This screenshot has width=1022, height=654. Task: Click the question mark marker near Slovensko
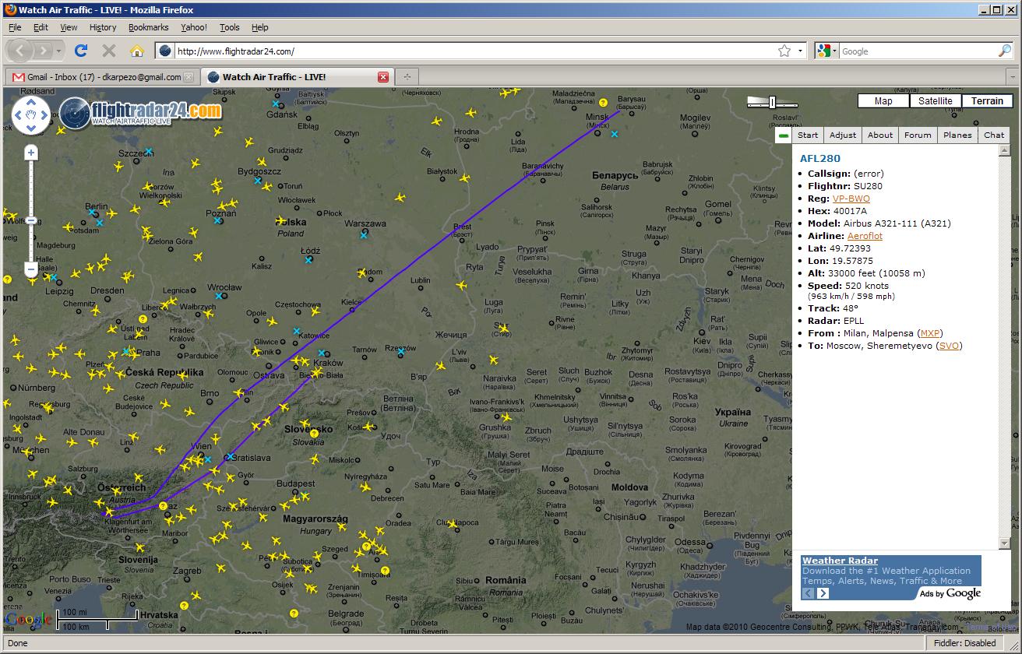[314, 433]
